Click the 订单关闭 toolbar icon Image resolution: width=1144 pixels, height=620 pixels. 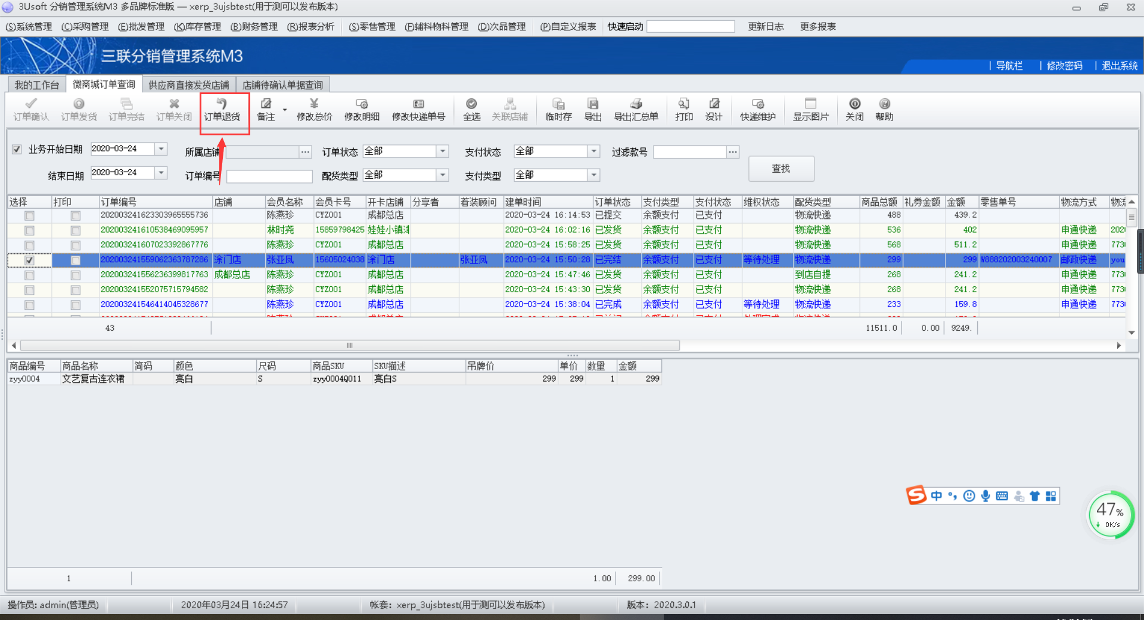[x=174, y=110]
